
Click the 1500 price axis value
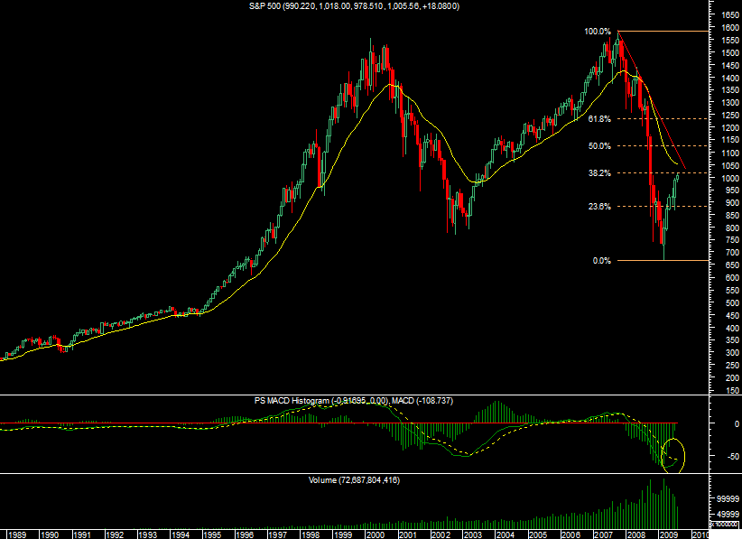coord(730,53)
